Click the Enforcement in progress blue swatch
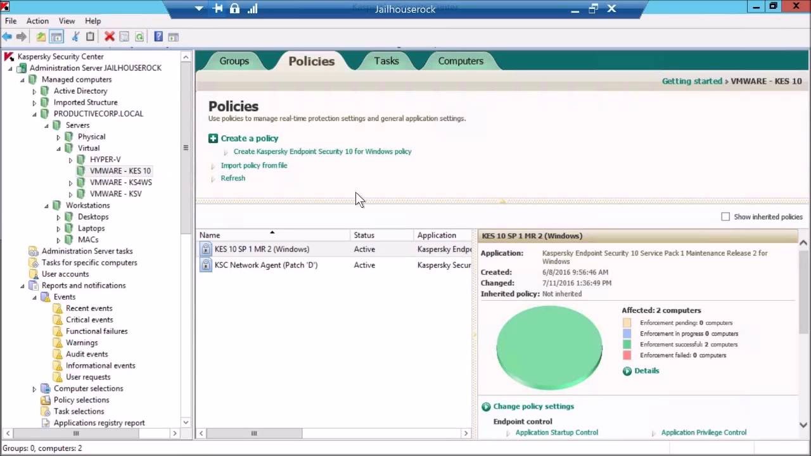 627,334
